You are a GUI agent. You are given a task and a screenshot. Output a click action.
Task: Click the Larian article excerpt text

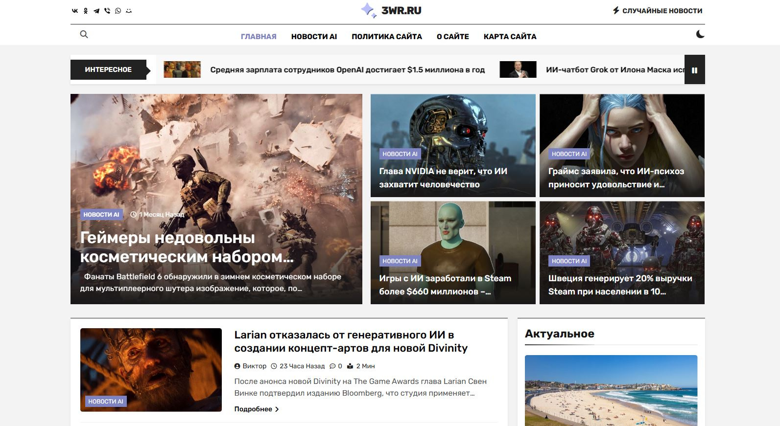360,387
